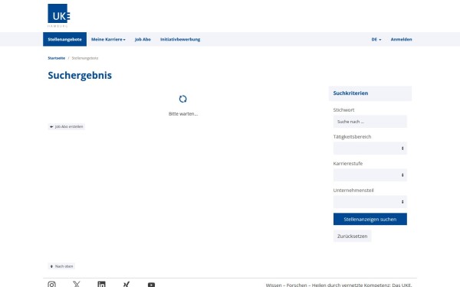Focus the Stichwort search input field
460x287 pixels.
[370, 122]
